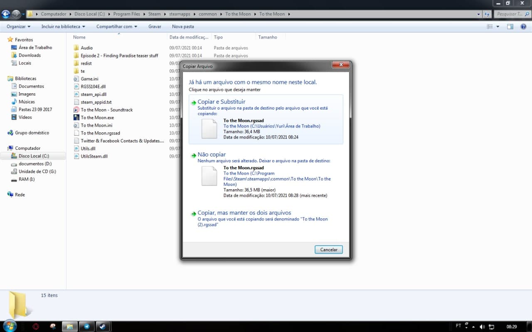Click the Músicas library icon

(14, 102)
